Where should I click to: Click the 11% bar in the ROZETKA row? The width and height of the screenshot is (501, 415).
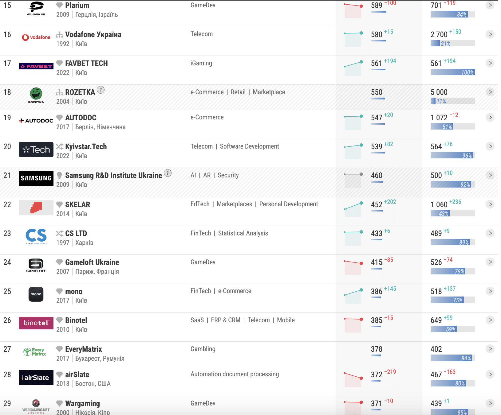coord(452,101)
